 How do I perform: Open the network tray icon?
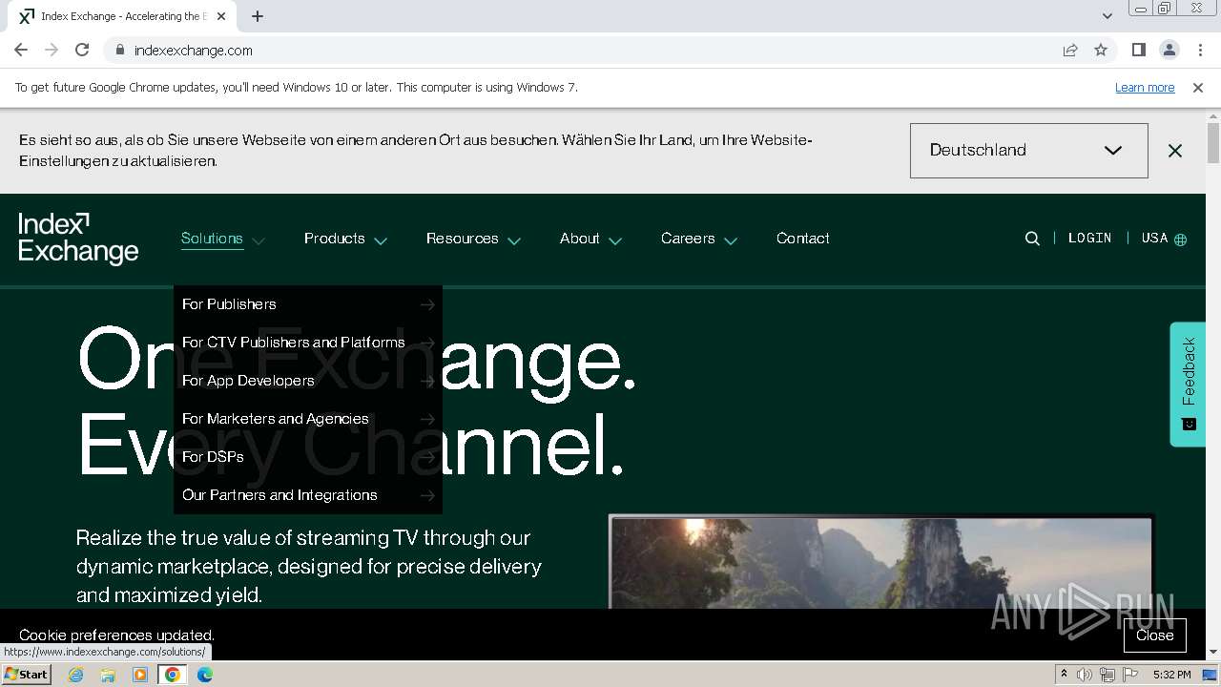[1107, 675]
